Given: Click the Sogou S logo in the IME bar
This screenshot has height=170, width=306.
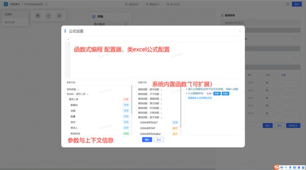Looking at the screenshot, I should tap(276, 167).
